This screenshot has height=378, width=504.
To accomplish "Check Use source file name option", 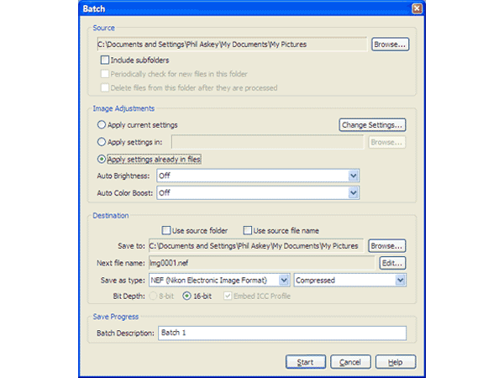I will (x=248, y=230).
